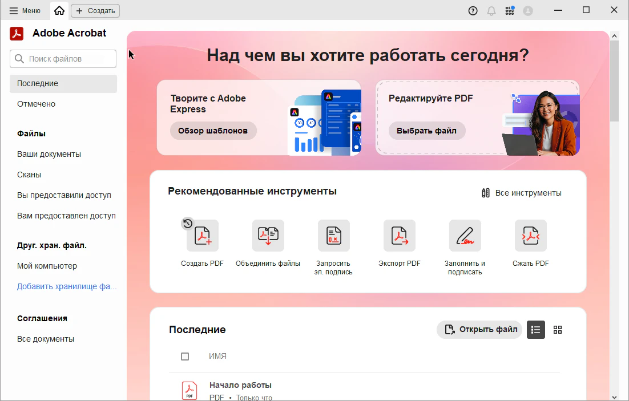Open Заполнить и подписать tool
This screenshot has width=629, height=401.
pos(465,236)
